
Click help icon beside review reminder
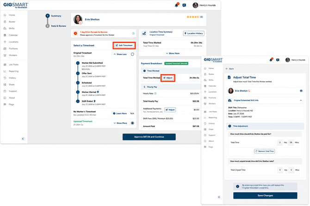point(133,34)
